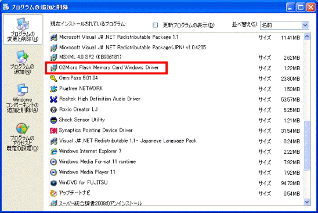Click MSXML 4.0 SP2 installer icon
Viewport: 318px width, 213px height.
(53, 57)
